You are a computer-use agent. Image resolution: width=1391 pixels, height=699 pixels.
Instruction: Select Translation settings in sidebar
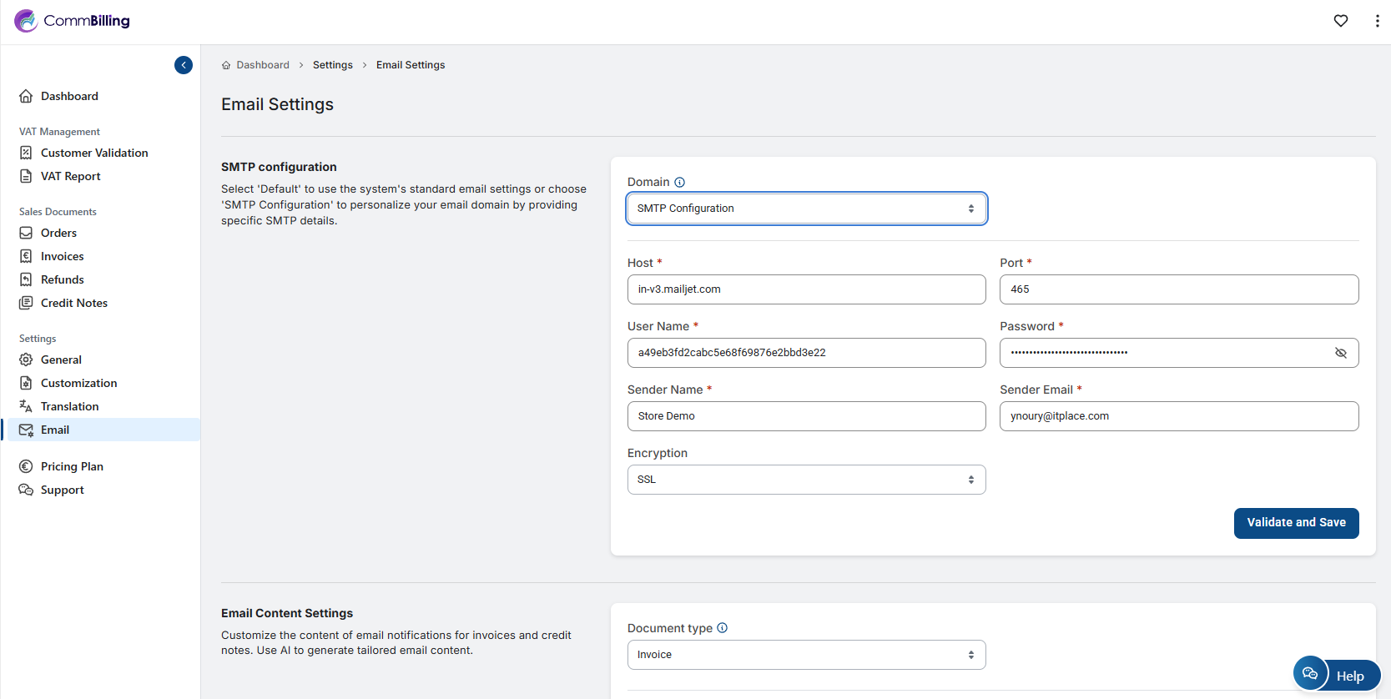pos(69,406)
